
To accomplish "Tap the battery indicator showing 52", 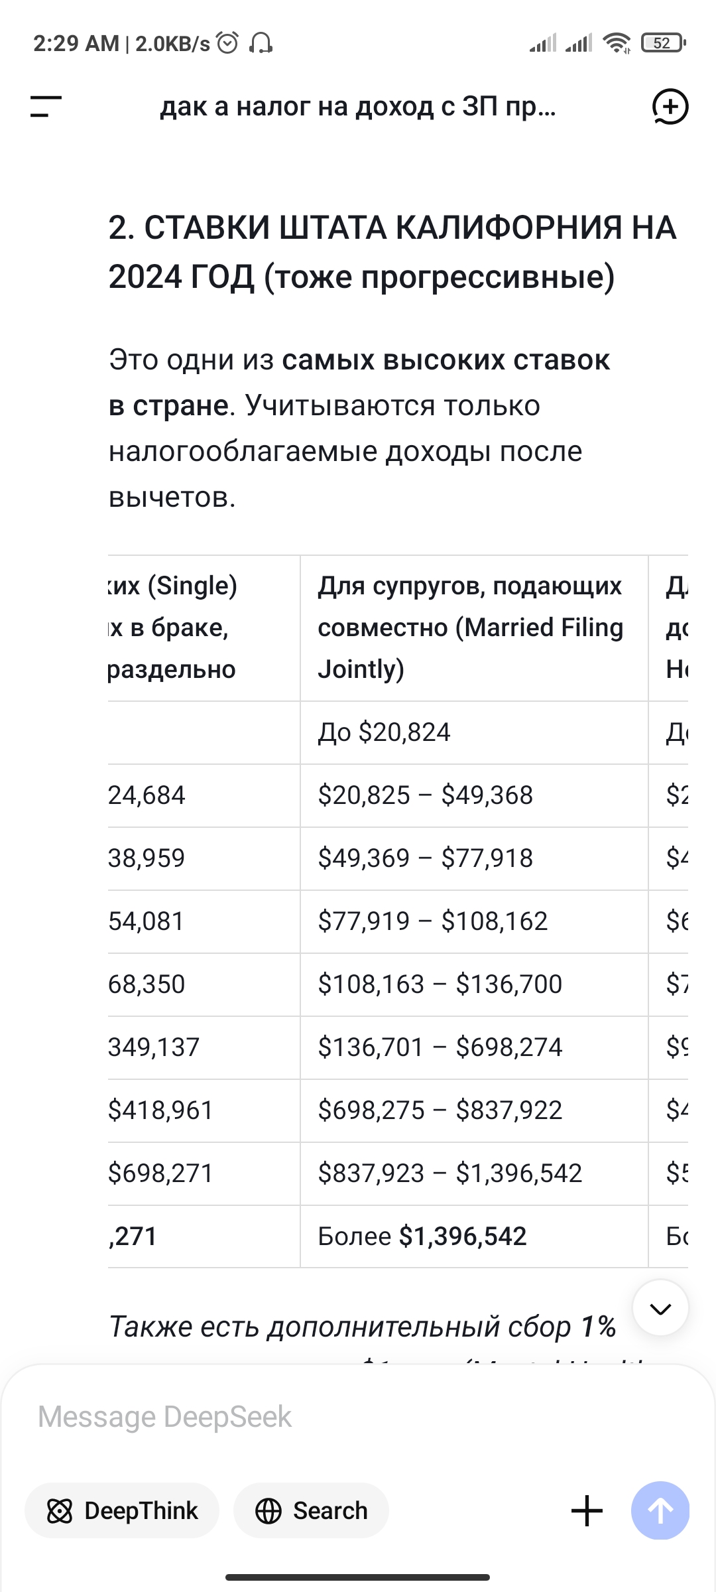I will [662, 43].
